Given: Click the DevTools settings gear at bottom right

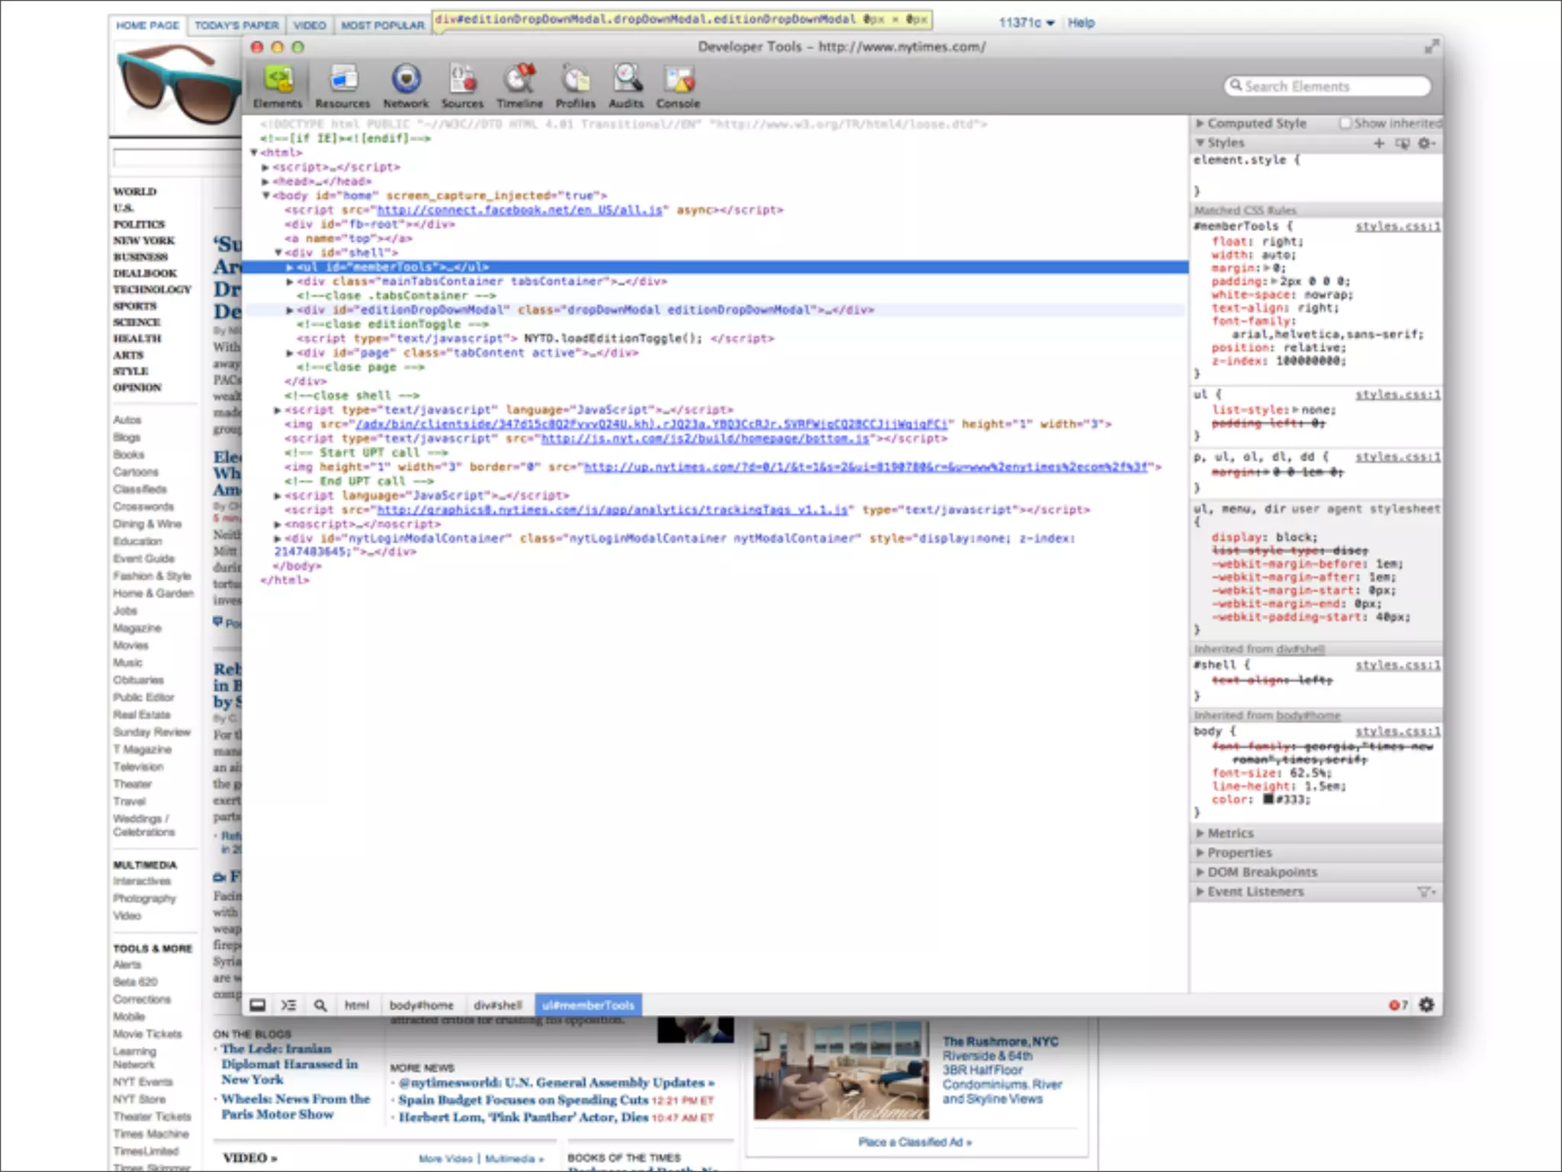Looking at the screenshot, I should 1426,1005.
